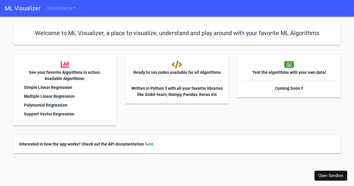The image size is (354, 186).
Task: Click 'Multiple Linear Regression' list item
Action: [49, 96]
